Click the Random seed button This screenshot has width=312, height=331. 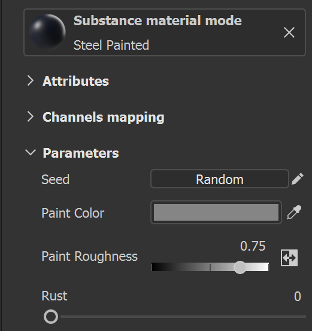pyautogui.click(x=220, y=179)
